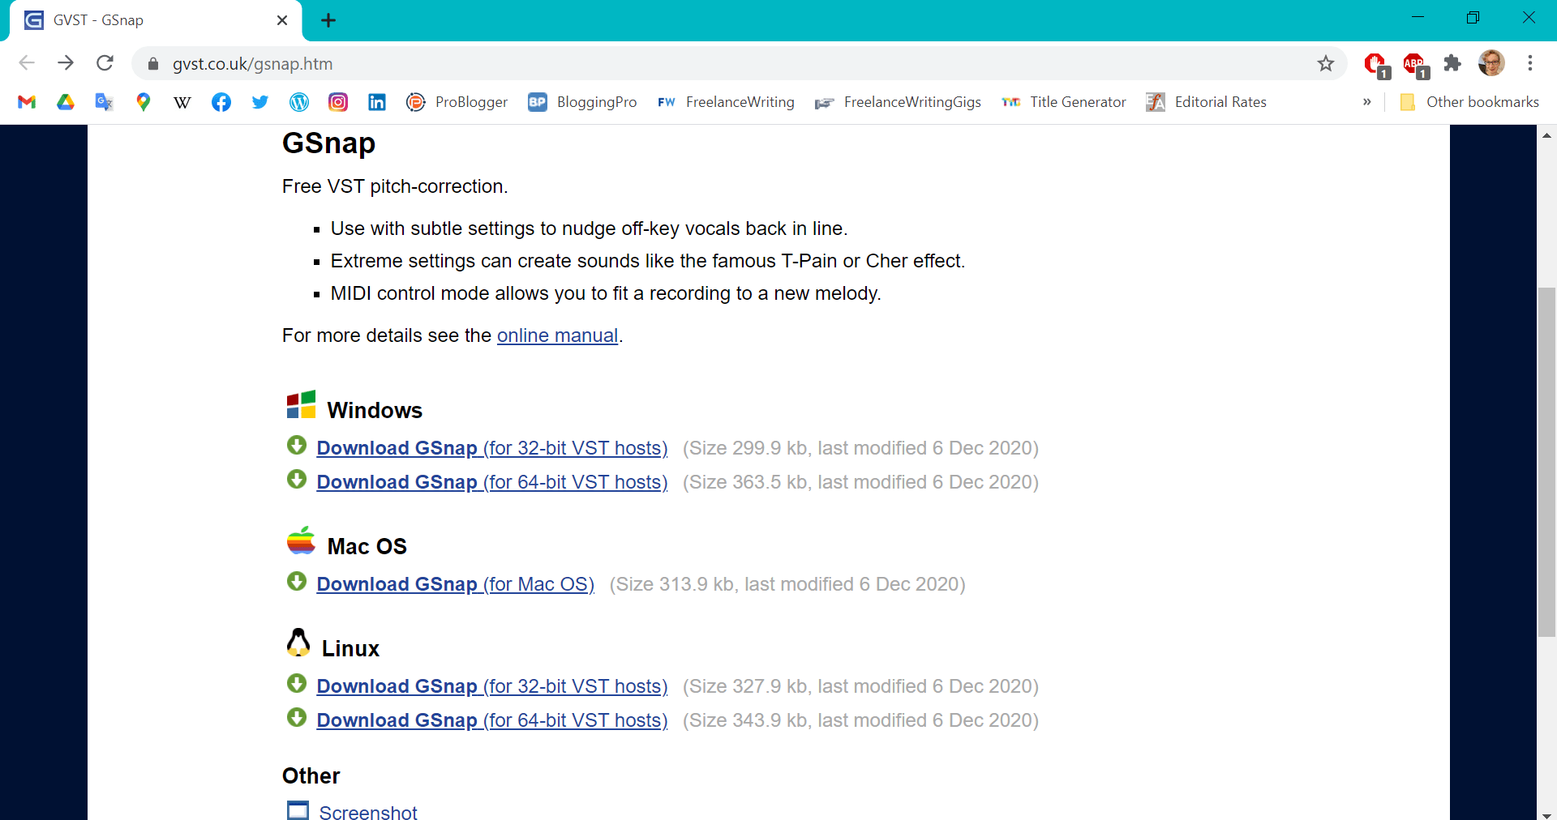Download GSnap for Windows 64-bit VST hosts
1557x820 pixels.
[x=492, y=482]
